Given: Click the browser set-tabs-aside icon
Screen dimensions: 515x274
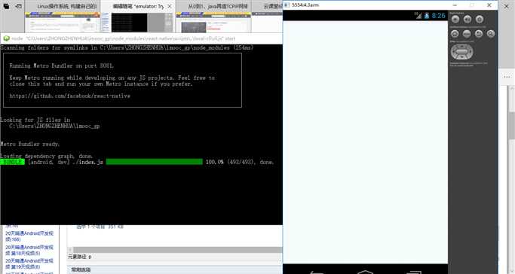Looking at the screenshot, I should [x=19, y=6].
